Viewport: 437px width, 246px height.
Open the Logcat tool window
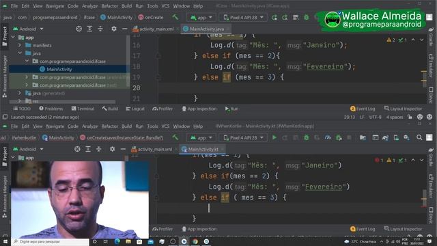click(x=135, y=109)
